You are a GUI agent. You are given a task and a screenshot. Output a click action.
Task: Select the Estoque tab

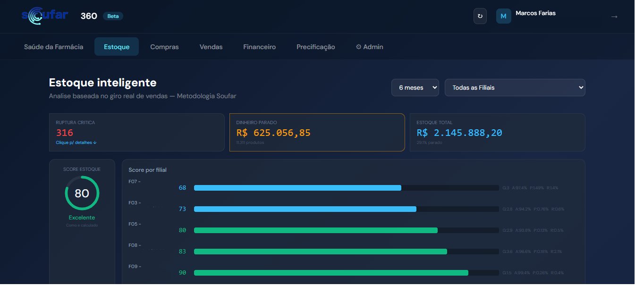pos(117,47)
